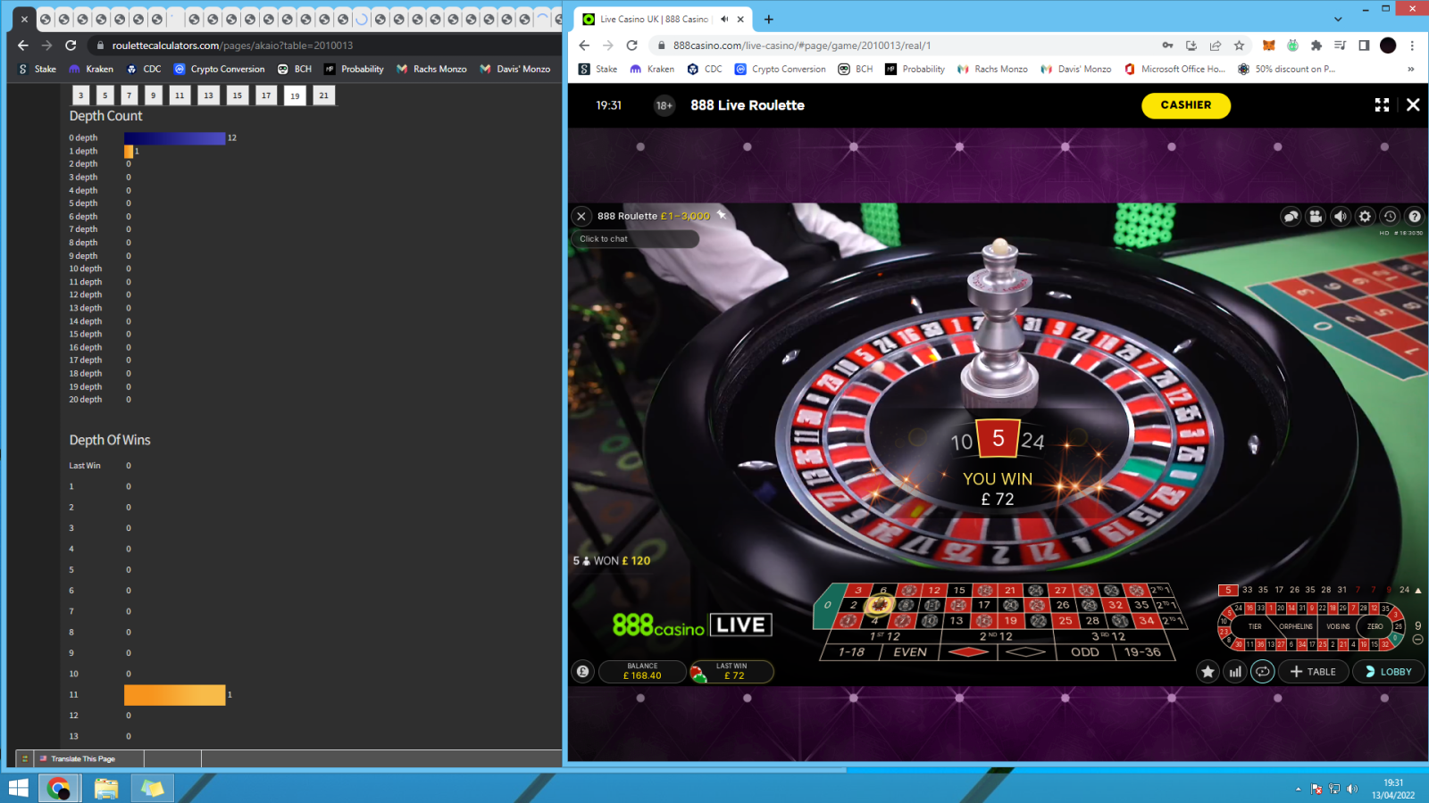Go back in the left browser window
Viewport: 1429px width, 803px height.
coord(23,46)
